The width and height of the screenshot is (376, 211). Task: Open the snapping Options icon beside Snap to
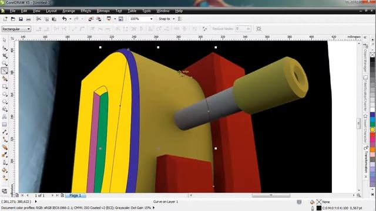(180, 19)
